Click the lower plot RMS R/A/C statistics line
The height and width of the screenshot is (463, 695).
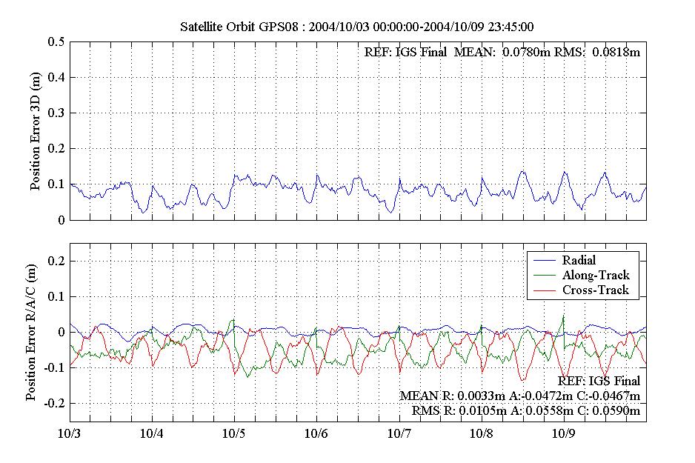click(525, 410)
